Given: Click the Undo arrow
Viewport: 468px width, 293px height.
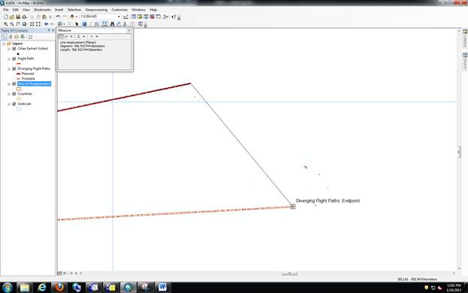Looking at the screenshot, I should pos(58,17).
